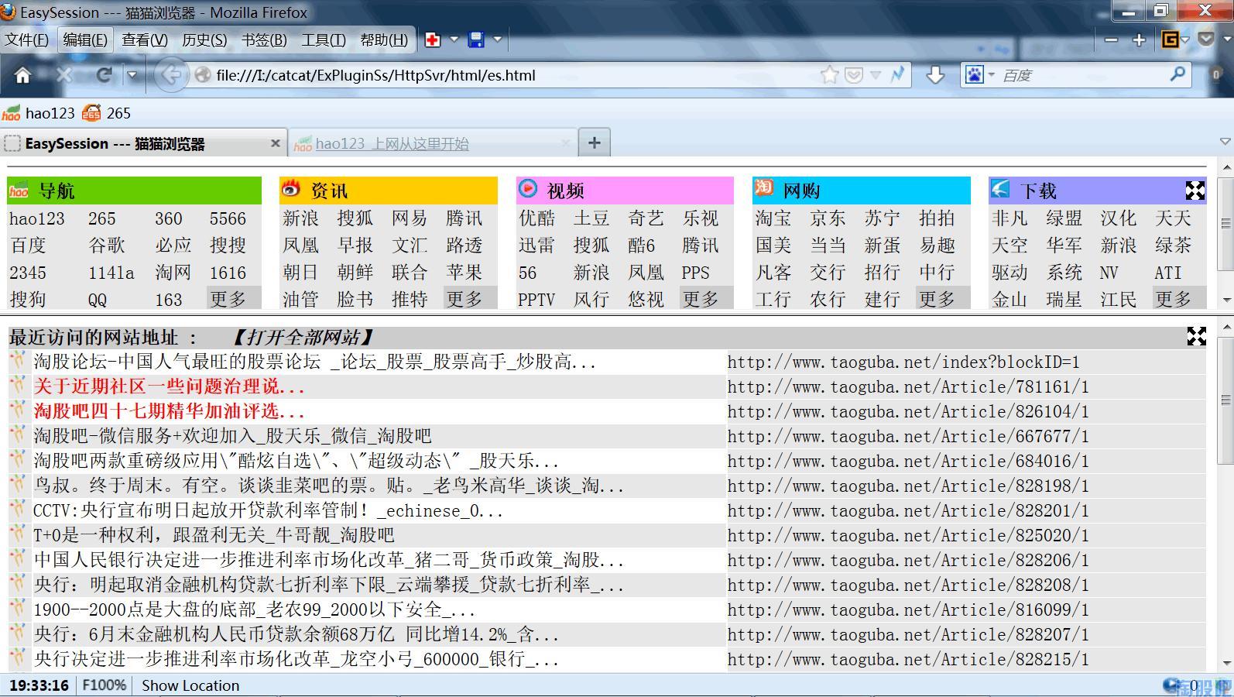Viewport: 1234px width, 697px height.
Task: Expand dropdown beside red cross icon
Action: coord(454,39)
